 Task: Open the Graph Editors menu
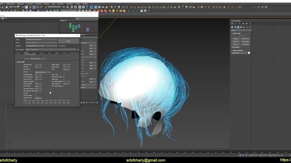(x=10, y=4)
